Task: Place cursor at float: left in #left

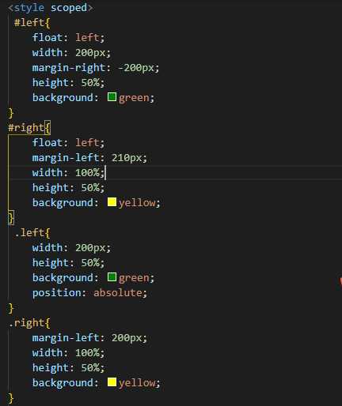Action: [x=68, y=38]
